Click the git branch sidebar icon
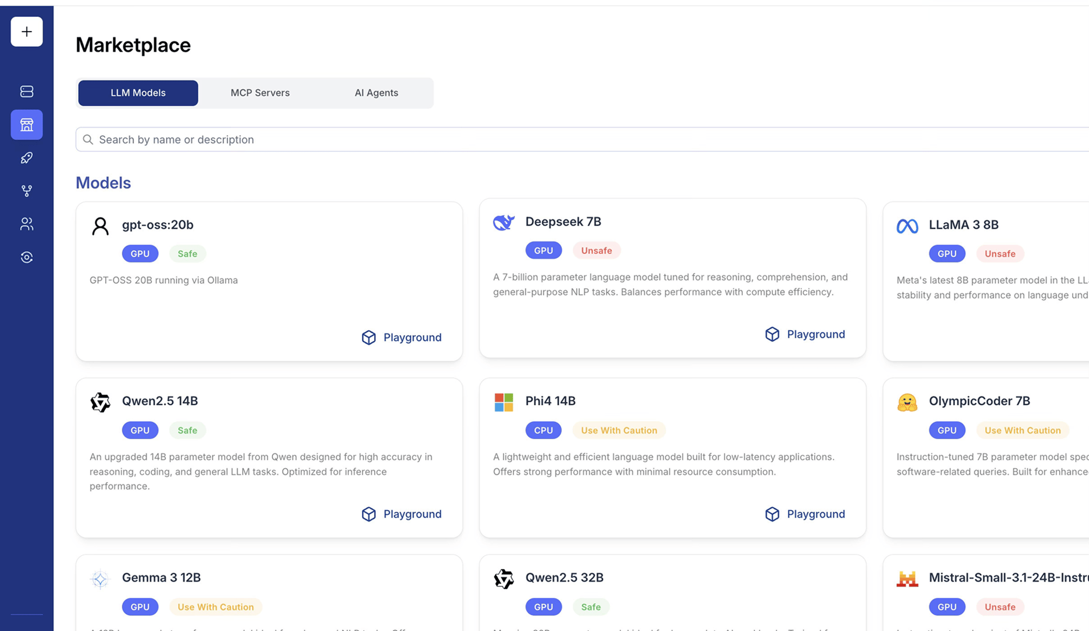The image size is (1089, 631). pos(27,191)
